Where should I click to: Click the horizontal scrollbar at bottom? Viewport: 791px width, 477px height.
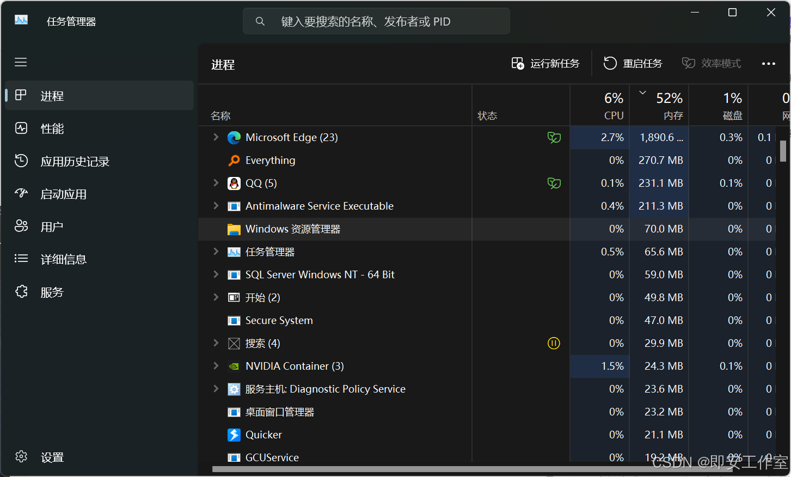coord(473,469)
